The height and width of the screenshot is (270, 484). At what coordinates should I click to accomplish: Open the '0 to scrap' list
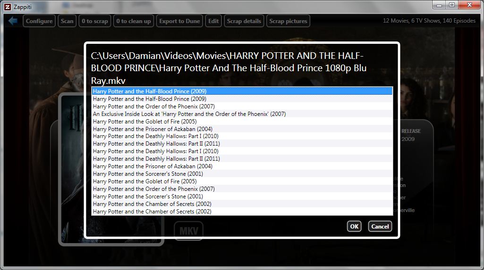click(95, 21)
